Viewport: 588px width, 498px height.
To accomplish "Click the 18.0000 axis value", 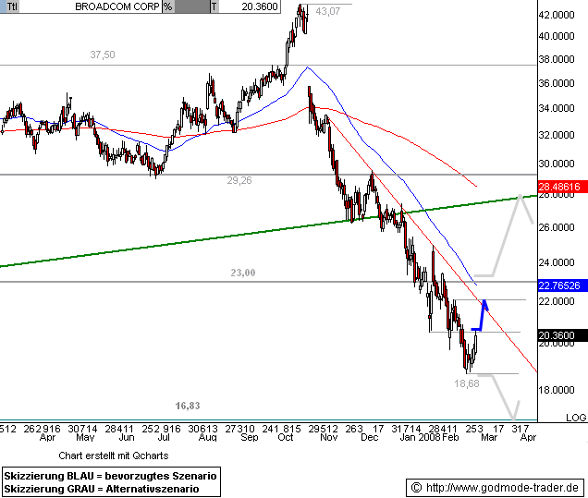I will tap(557, 390).
